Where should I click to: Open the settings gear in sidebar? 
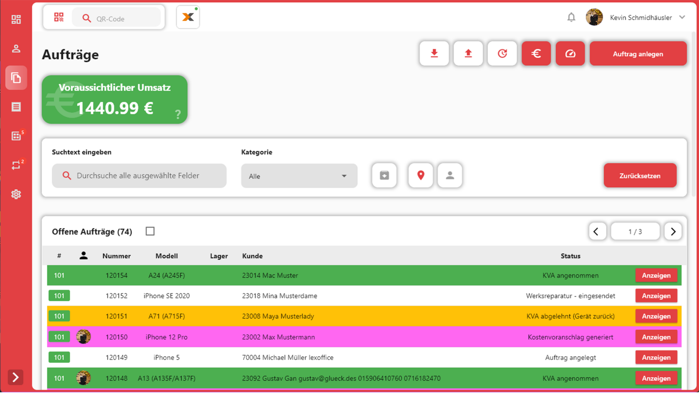pos(16,195)
